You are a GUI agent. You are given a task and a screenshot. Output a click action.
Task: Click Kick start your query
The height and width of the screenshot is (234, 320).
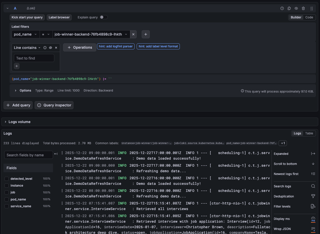[27, 17]
